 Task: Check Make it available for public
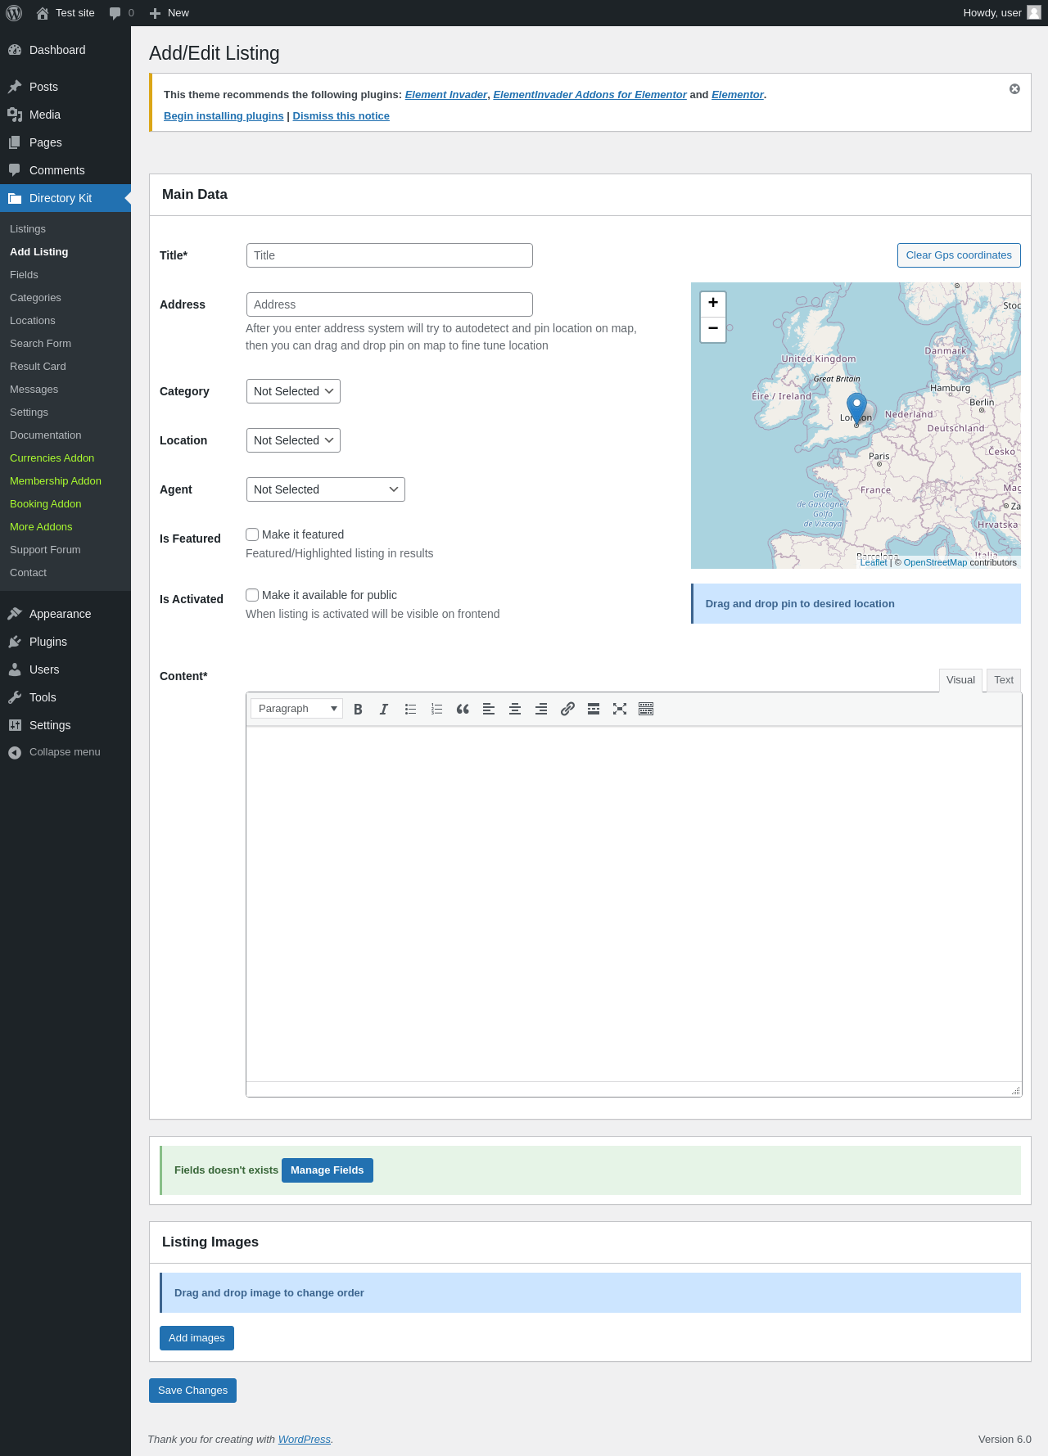pyautogui.click(x=253, y=595)
